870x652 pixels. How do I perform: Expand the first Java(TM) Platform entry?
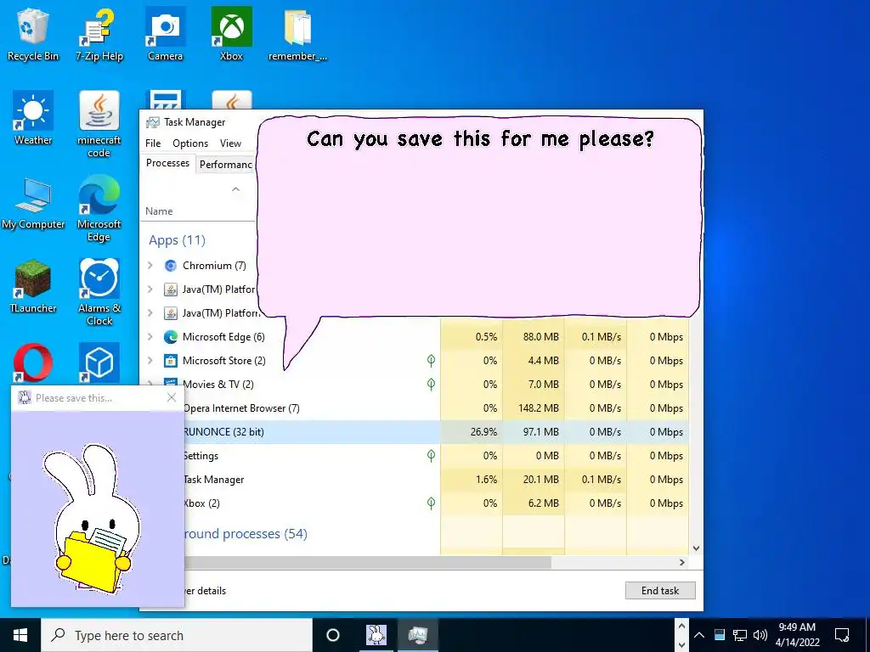[x=150, y=289]
